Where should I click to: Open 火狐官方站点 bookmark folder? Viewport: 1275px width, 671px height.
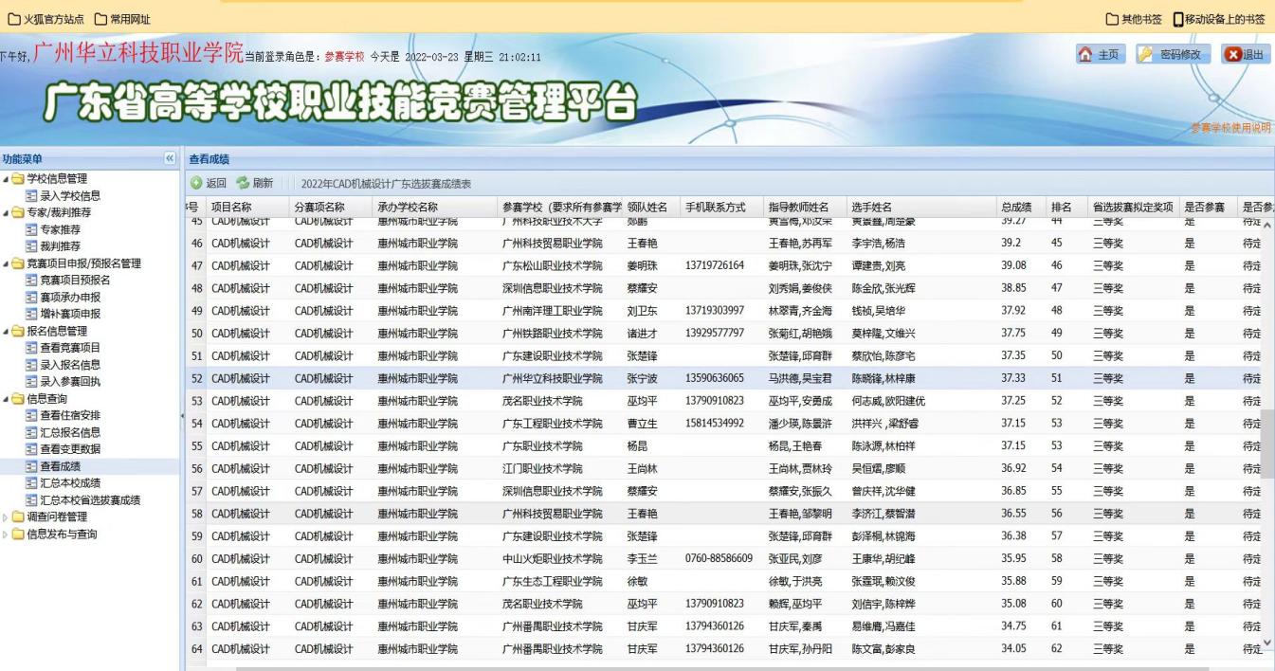coord(46,19)
